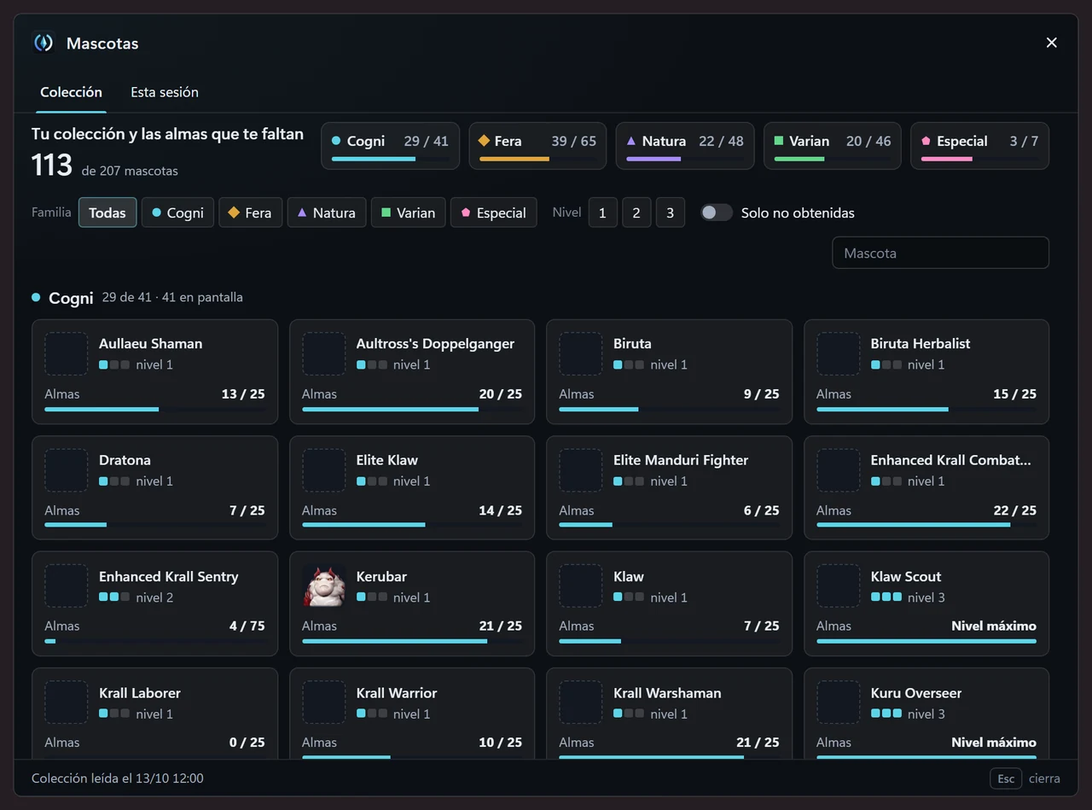The height and width of the screenshot is (810, 1092).
Task: Click the empty portrait slot of Biruta Herbalist
Action: click(838, 353)
